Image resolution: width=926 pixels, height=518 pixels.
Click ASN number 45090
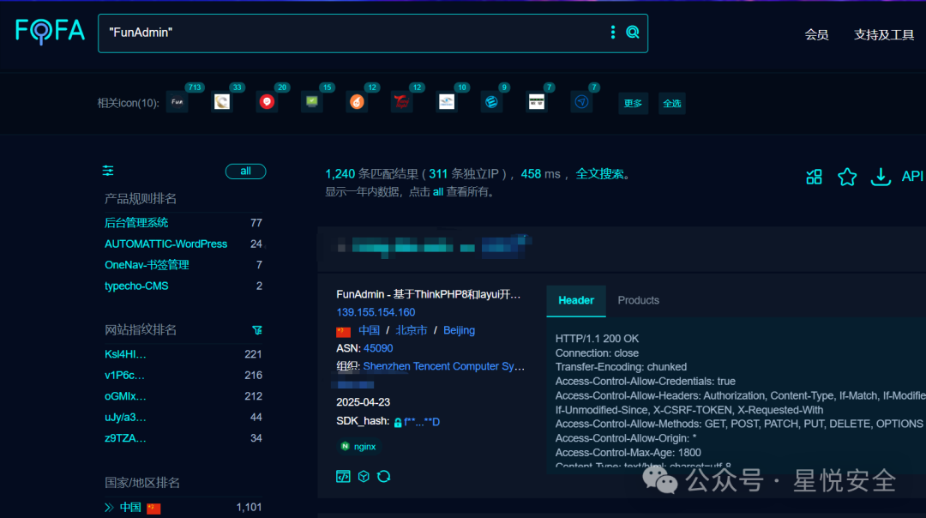click(x=378, y=348)
